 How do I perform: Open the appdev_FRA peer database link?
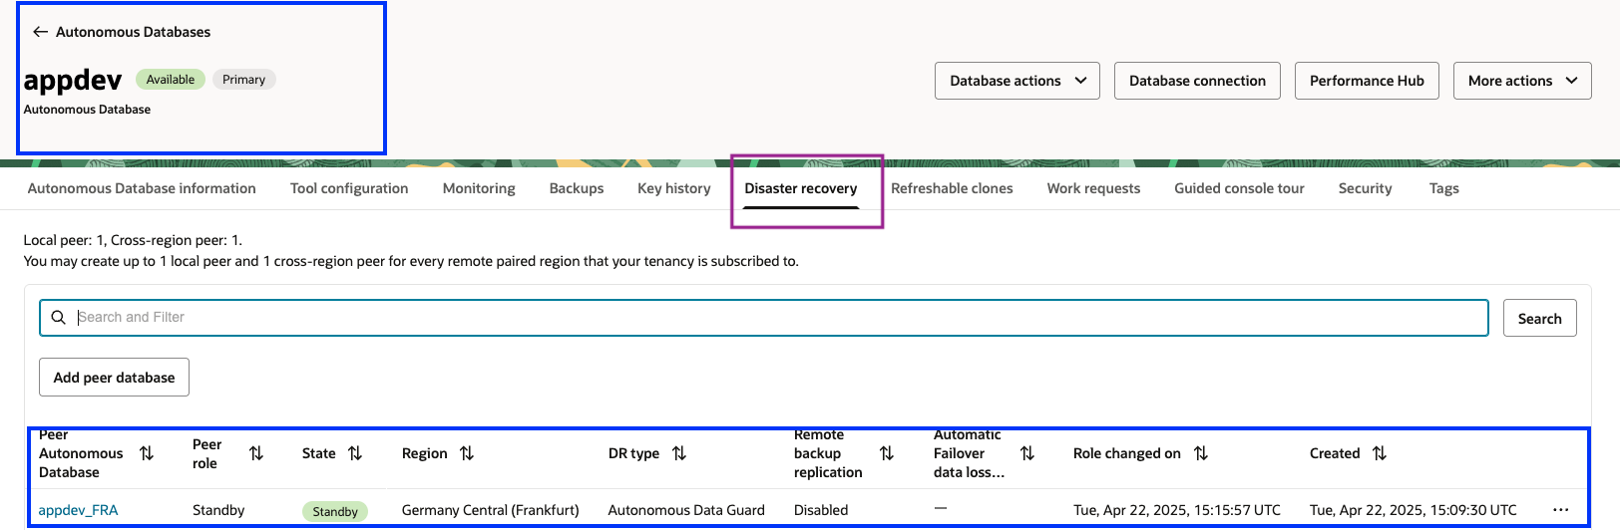coord(78,510)
